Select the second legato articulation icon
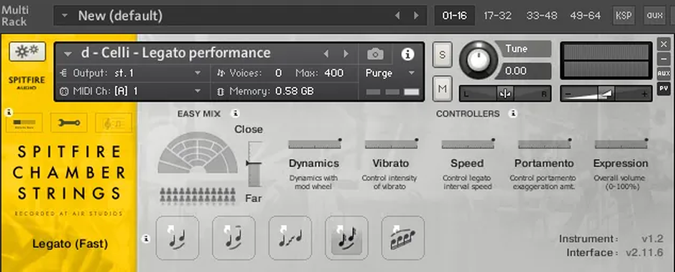Viewport: 675px width, 272px height. click(234, 238)
